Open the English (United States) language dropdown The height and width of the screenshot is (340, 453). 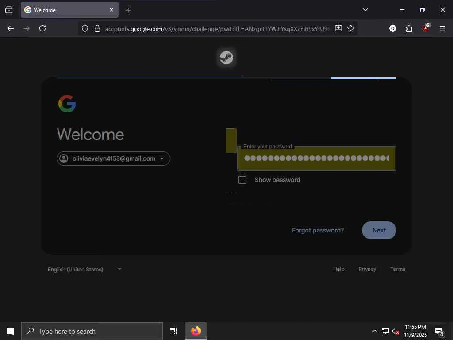pos(84,270)
